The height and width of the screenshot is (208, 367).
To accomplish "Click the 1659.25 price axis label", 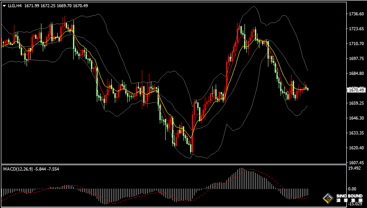I will click(356, 103).
